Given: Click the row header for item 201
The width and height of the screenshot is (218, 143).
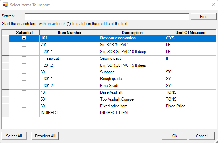Looking at the screenshot, I should click(5, 45).
